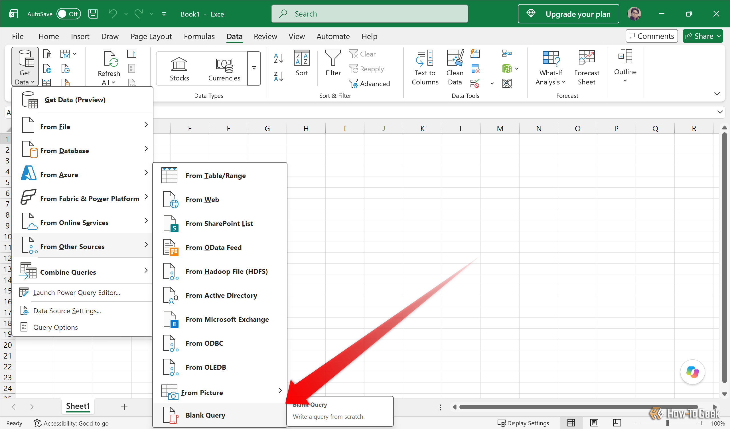Image resolution: width=730 pixels, height=429 pixels.
Task: Click the Share button
Action: tap(702, 36)
